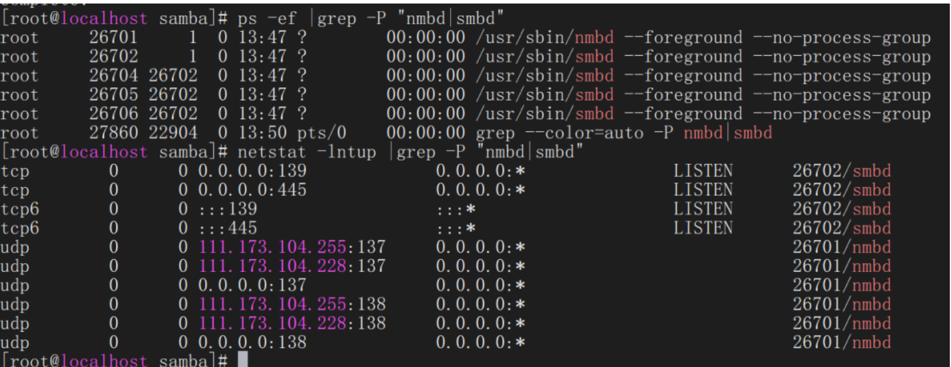
Task: Select the /usr/sbin/nmbd path in process list
Action: 545,38
